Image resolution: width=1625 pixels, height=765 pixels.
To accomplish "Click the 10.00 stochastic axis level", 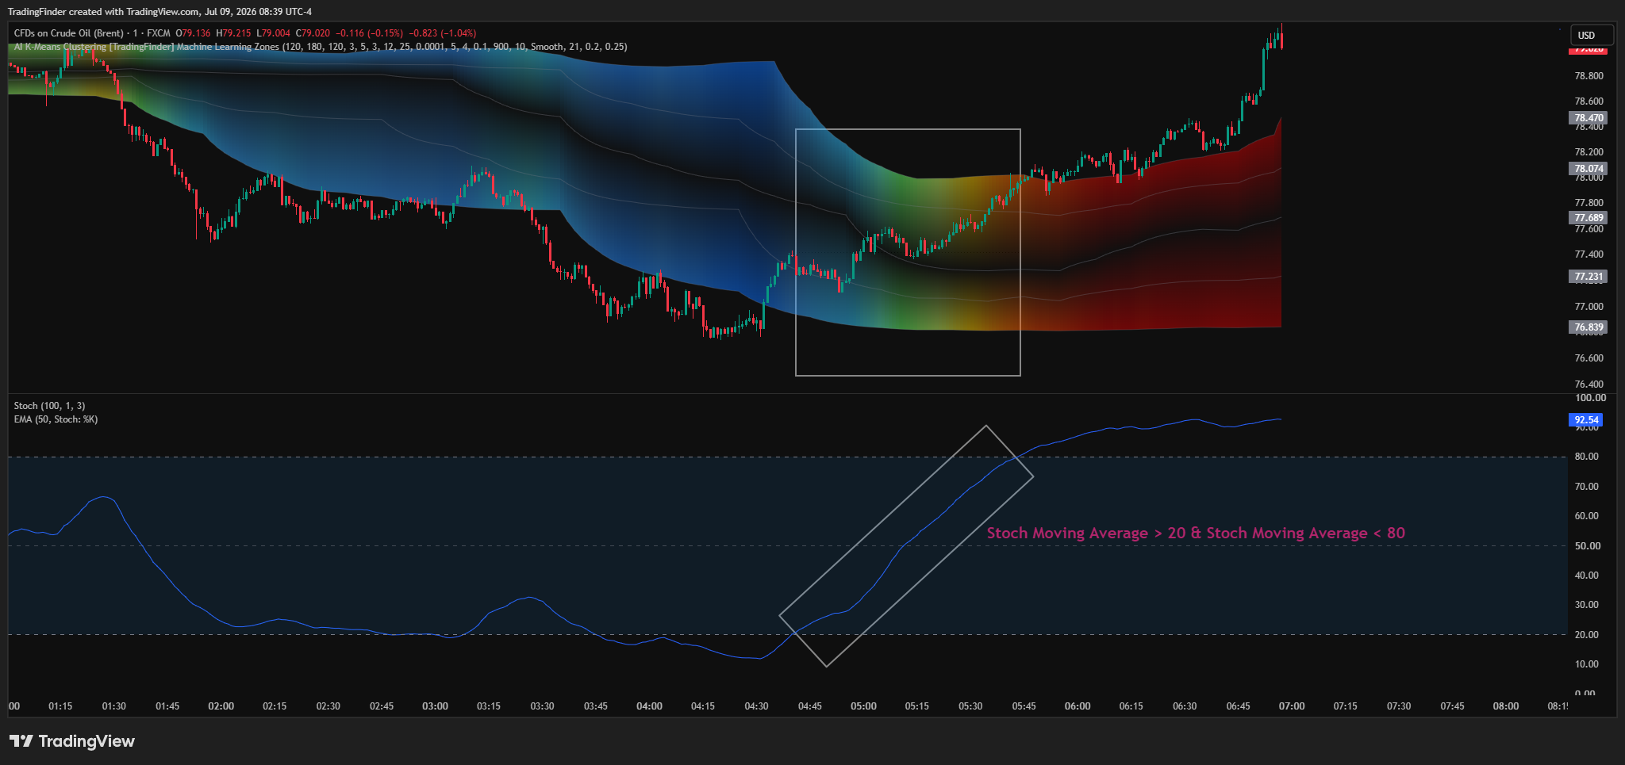I will 1587,664.
